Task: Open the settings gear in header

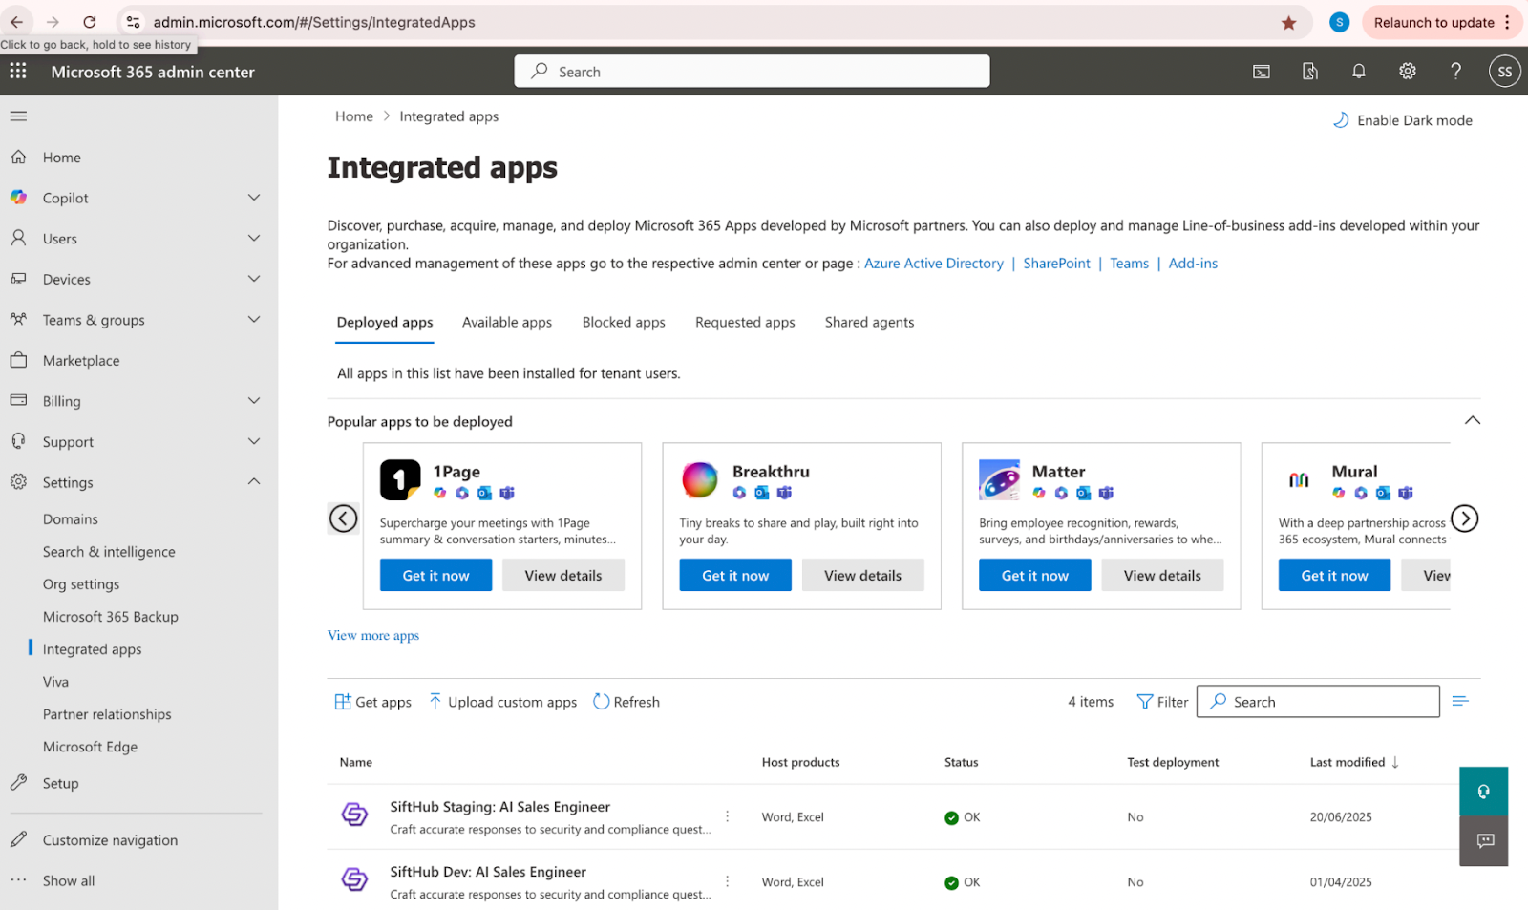Action: click(1407, 71)
